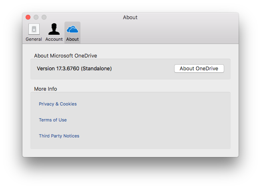Viewport: 261px width, 189px height.
Task: Open the General preferences switch icon
Action: click(x=34, y=29)
